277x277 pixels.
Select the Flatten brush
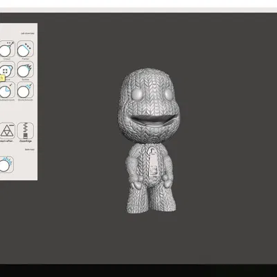pyautogui.click(x=26, y=48)
